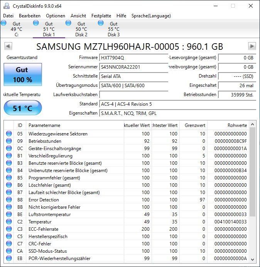
Task: Click the Seriennummer field
Action: click(x=133, y=67)
